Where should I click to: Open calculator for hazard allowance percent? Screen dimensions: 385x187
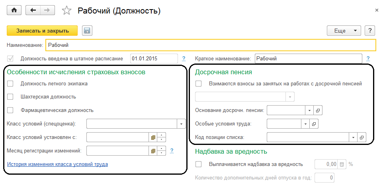[342, 164]
